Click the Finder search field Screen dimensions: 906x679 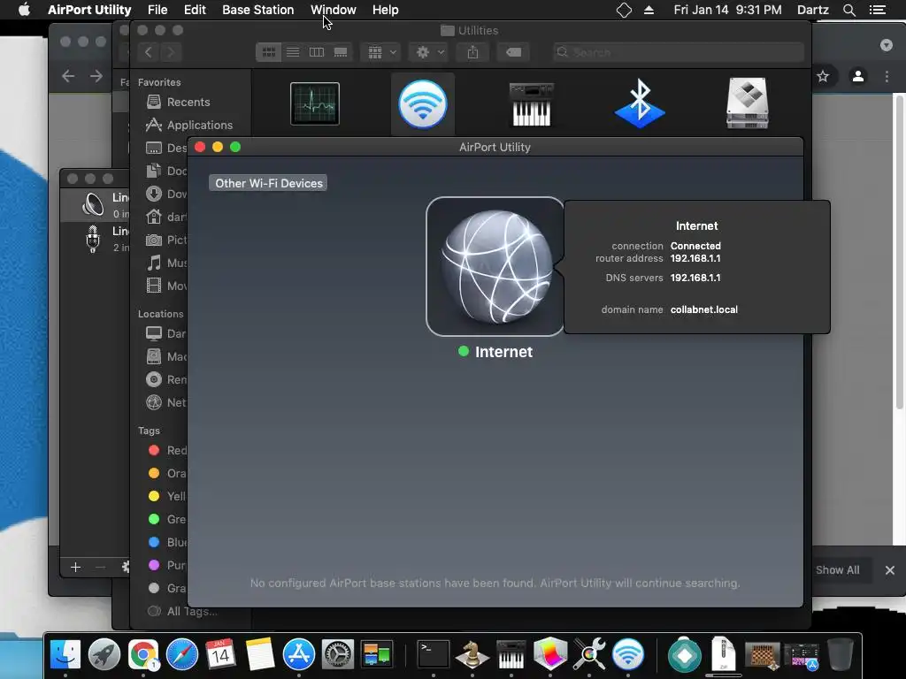(x=679, y=52)
